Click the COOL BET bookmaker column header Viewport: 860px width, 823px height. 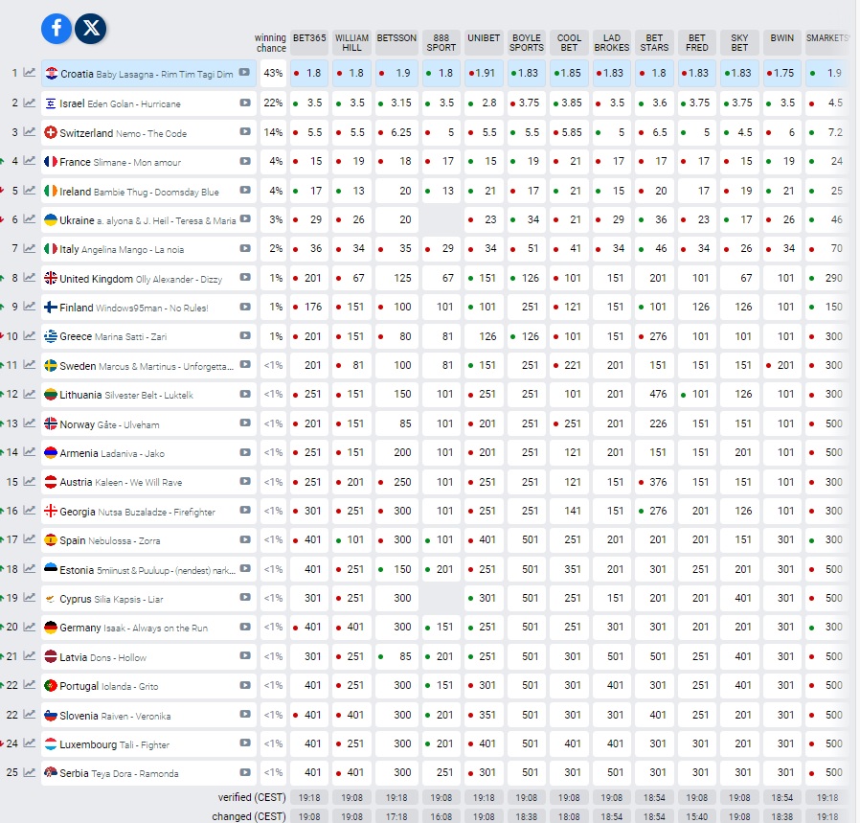[569, 42]
